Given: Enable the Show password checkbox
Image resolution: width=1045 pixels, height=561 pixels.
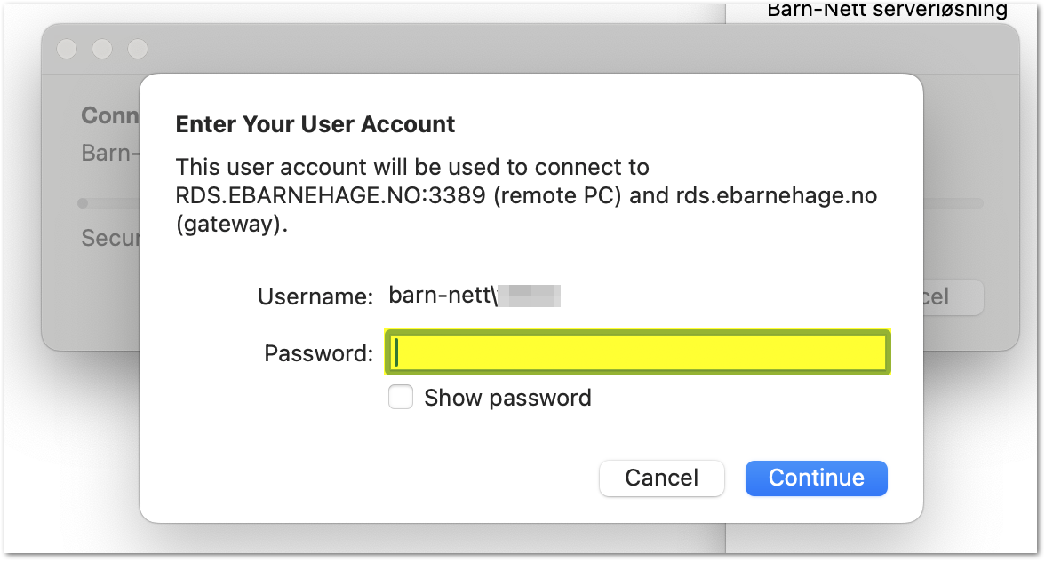Looking at the screenshot, I should coord(401,398).
